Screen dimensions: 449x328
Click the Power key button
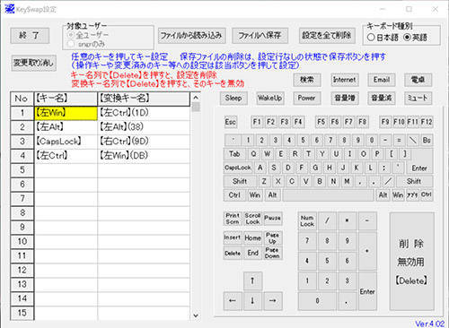307,98
